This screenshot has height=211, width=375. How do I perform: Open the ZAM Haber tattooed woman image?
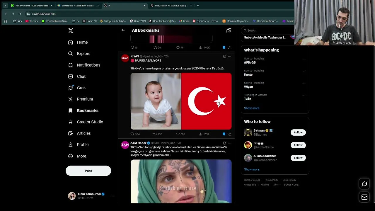181,181
